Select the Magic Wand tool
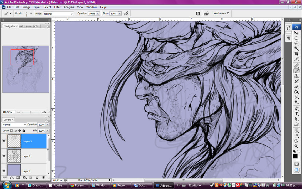The height and width of the screenshot is (189, 302). [x=296, y=48]
